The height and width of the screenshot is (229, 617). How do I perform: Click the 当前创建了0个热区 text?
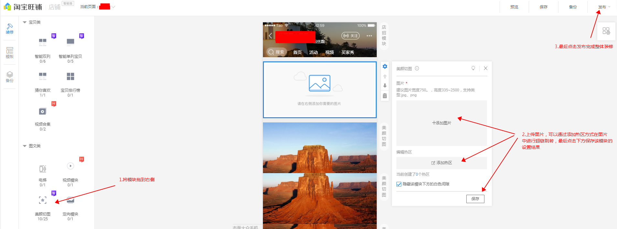[x=413, y=174]
